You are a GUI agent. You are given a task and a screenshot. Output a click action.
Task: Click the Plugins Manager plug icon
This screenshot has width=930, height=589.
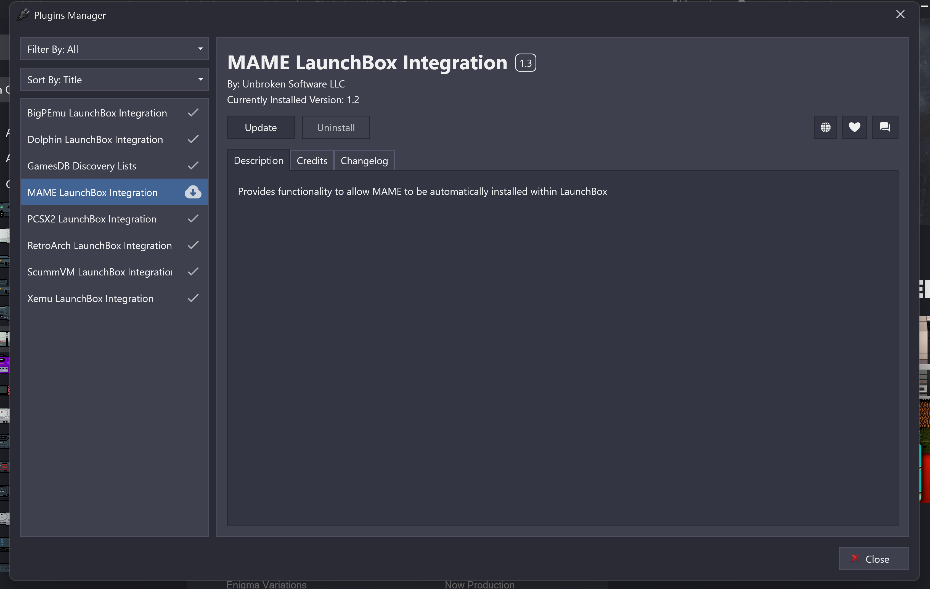point(23,15)
